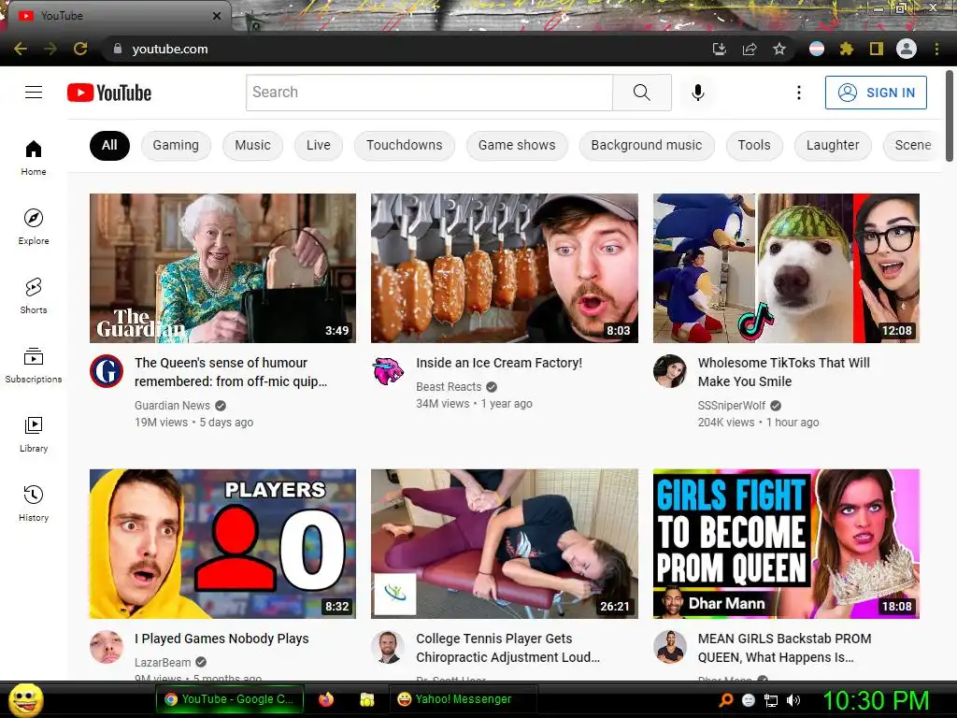
Task: Click the page vertical scrollbar
Action: (x=950, y=116)
